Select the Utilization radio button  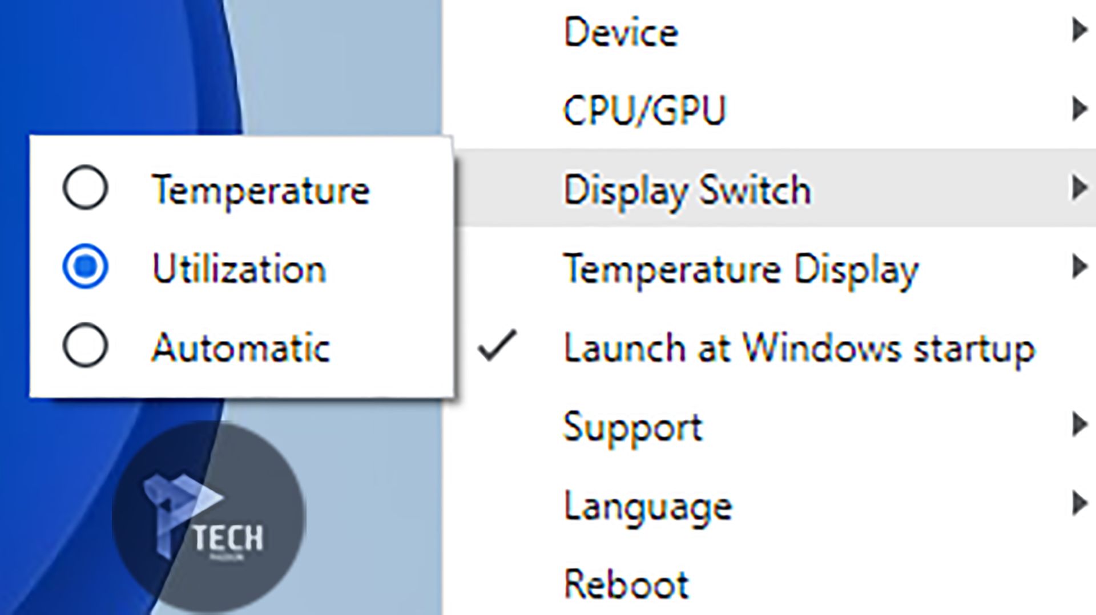click(x=85, y=266)
